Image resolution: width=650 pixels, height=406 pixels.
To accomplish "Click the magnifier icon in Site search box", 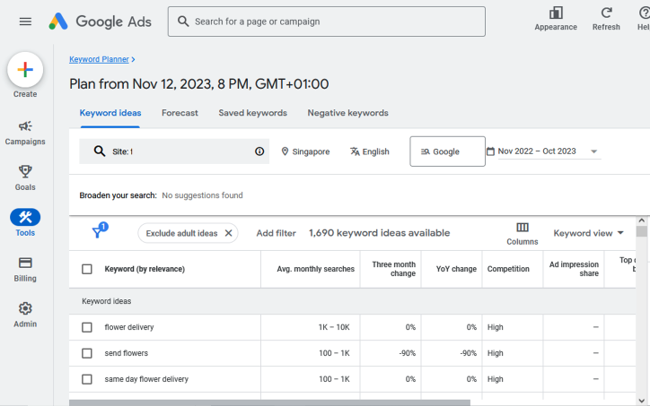I will coord(100,151).
